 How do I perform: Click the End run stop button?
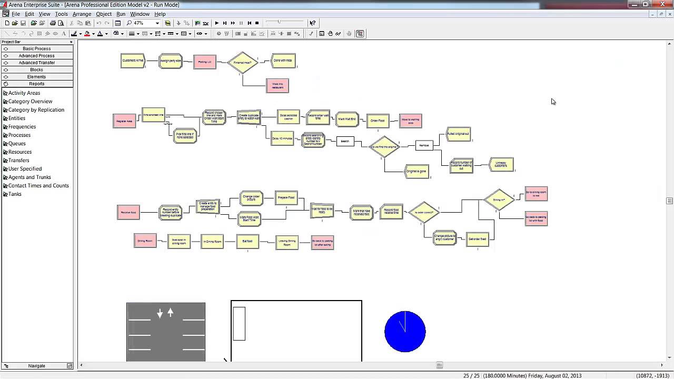click(257, 23)
